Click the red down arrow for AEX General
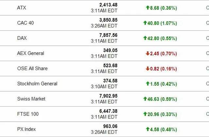This screenshot has height=137, width=209. [x=148, y=53]
